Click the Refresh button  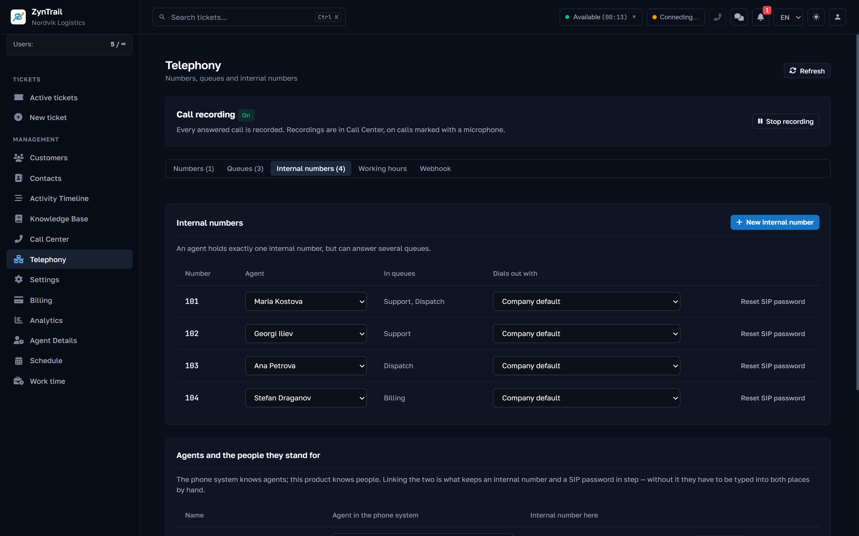tap(807, 71)
